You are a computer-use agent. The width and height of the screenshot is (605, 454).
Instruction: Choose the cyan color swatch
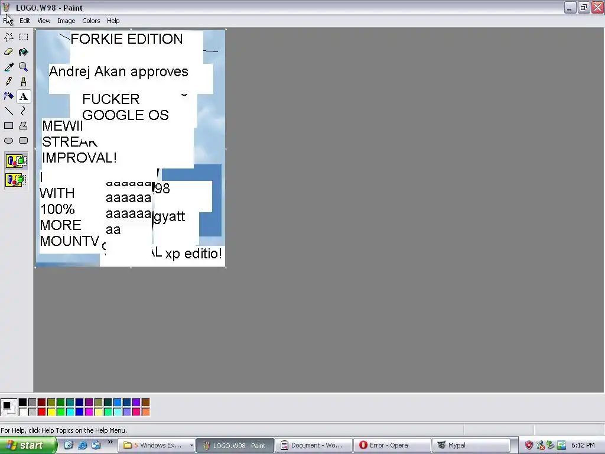click(x=70, y=412)
